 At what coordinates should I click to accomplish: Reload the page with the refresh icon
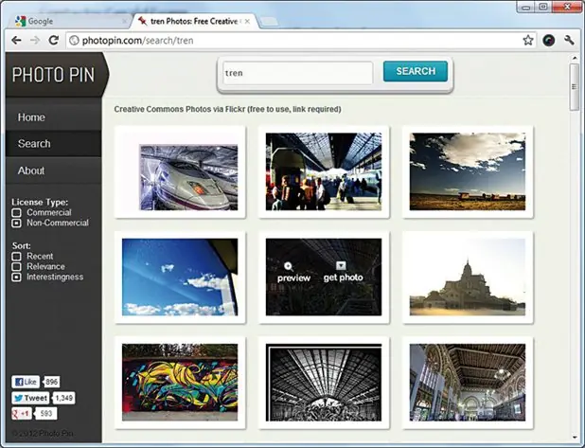click(54, 40)
